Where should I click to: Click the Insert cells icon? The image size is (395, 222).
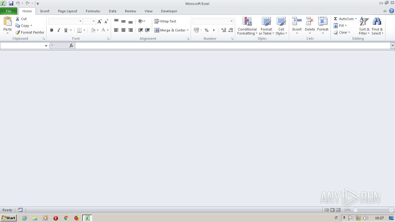click(297, 22)
